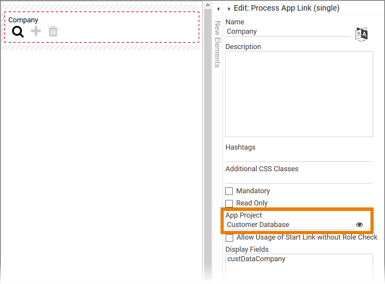
Task: Expand the triangle beside Edit: Process App Link
Action: (x=229, y=8)
